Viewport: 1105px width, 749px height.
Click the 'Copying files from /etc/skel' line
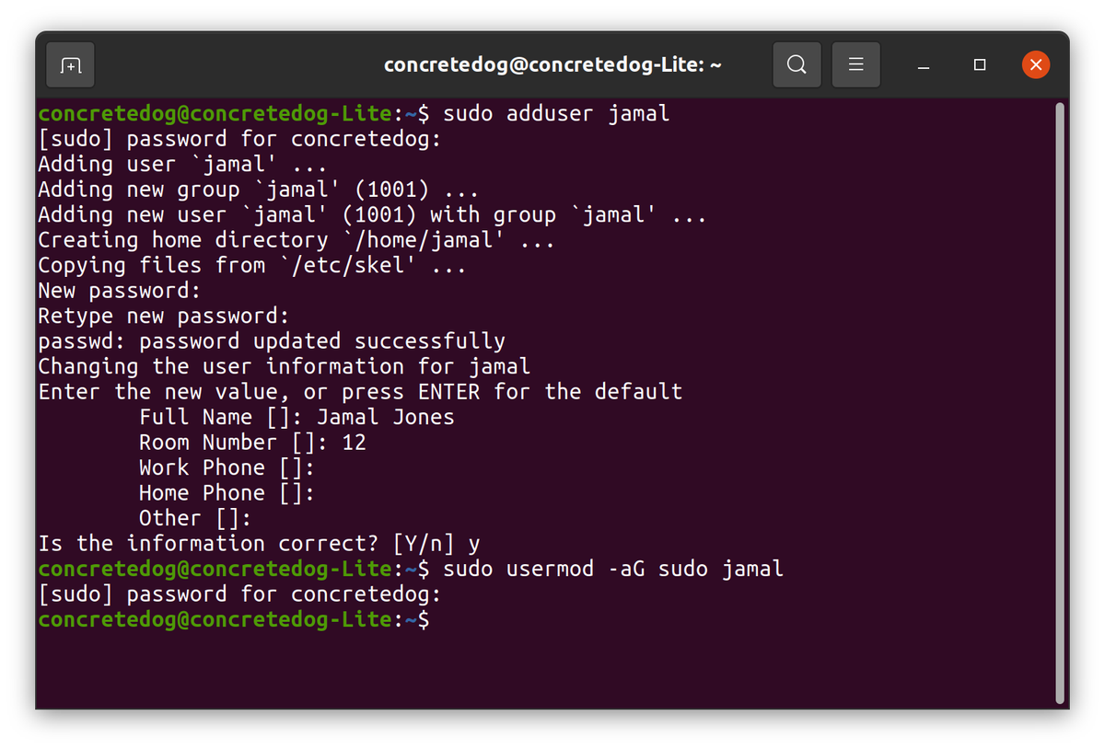click(251, 266)
